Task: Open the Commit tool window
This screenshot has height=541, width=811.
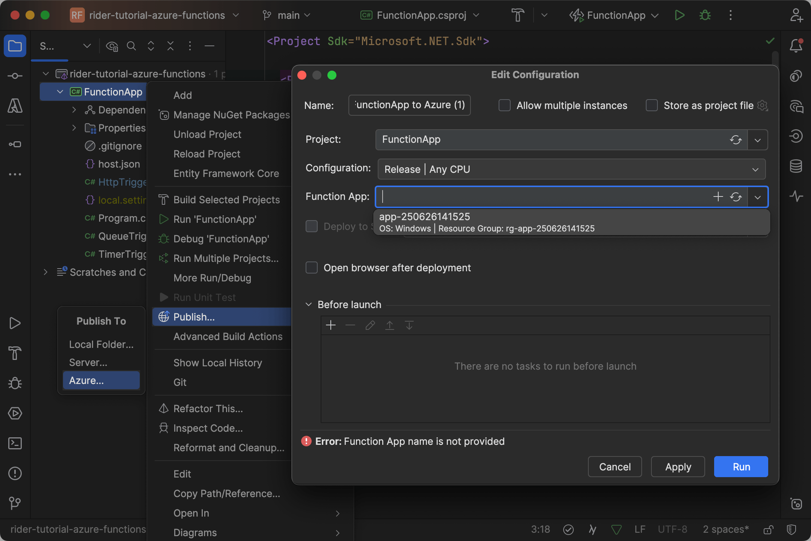Action: 15,76
